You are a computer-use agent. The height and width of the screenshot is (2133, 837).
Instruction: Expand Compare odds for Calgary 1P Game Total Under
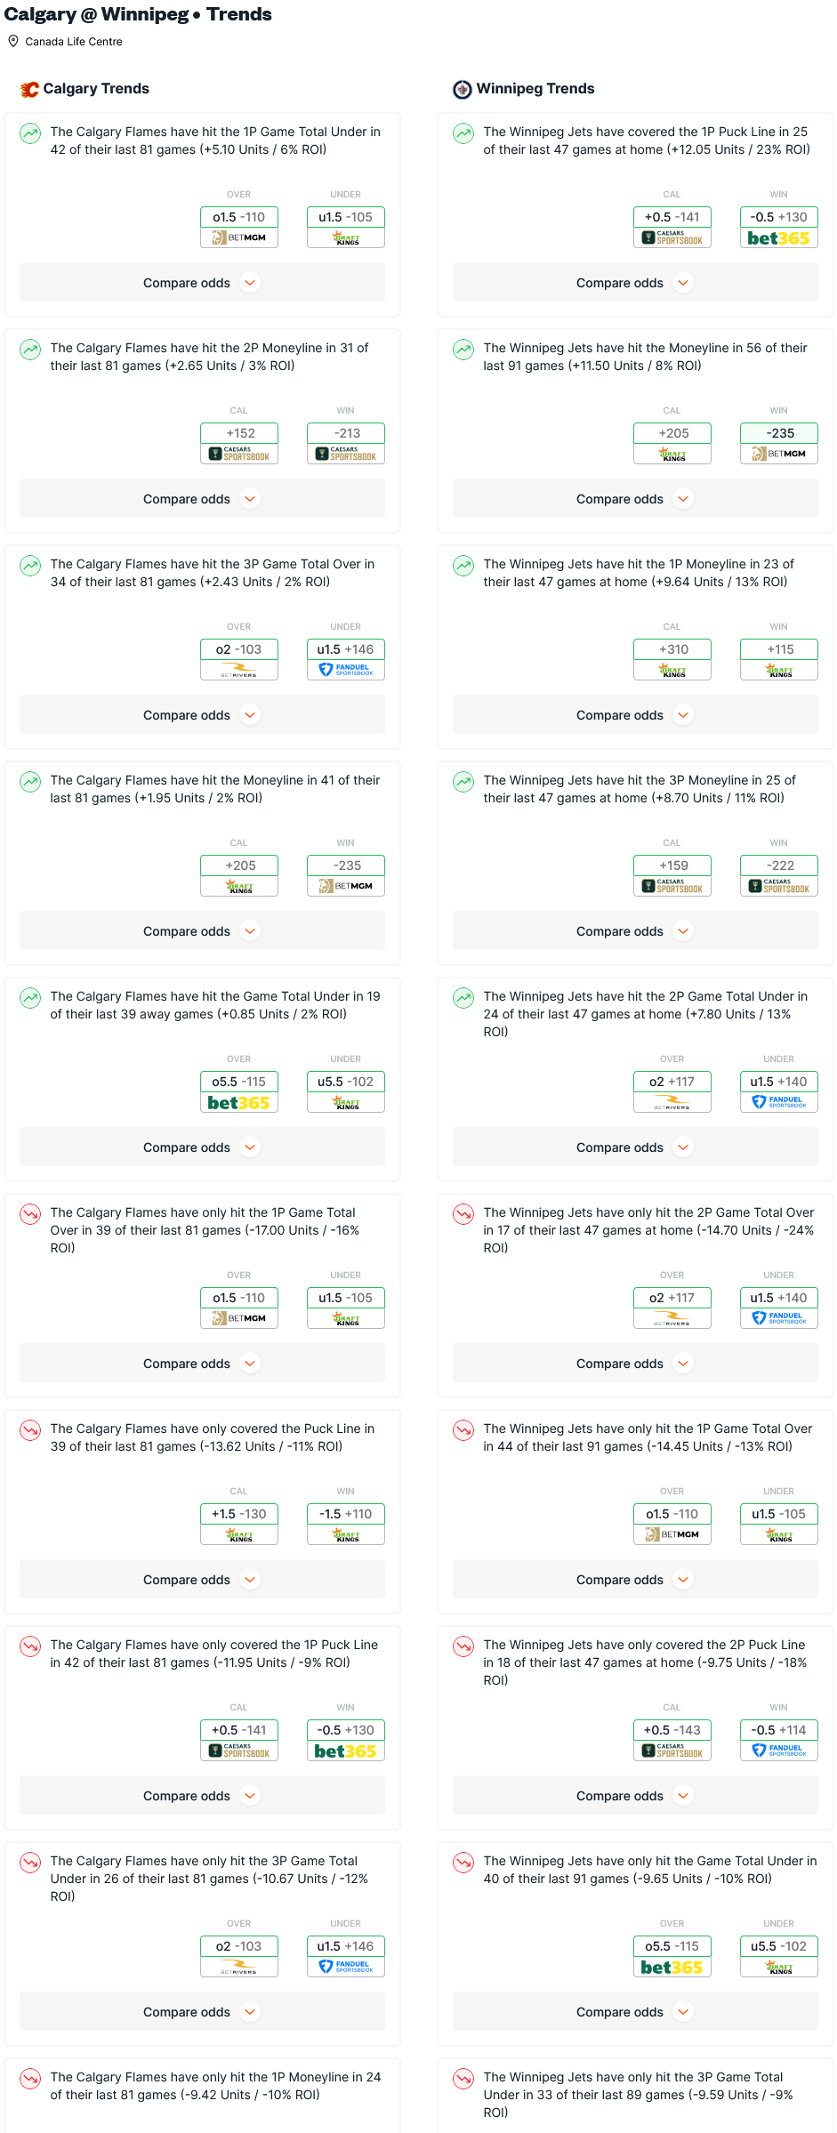(x=202, y=283)
